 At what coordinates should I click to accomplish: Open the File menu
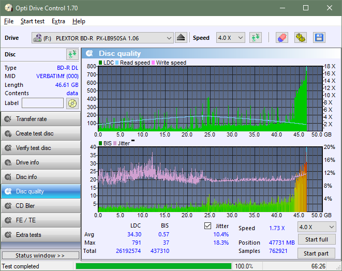click(9, 21)
